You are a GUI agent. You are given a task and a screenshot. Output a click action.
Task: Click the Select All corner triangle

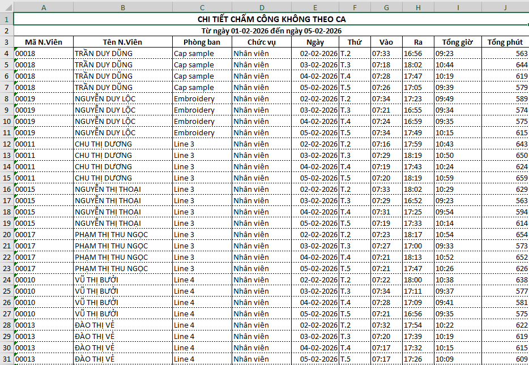click(7, 7)
